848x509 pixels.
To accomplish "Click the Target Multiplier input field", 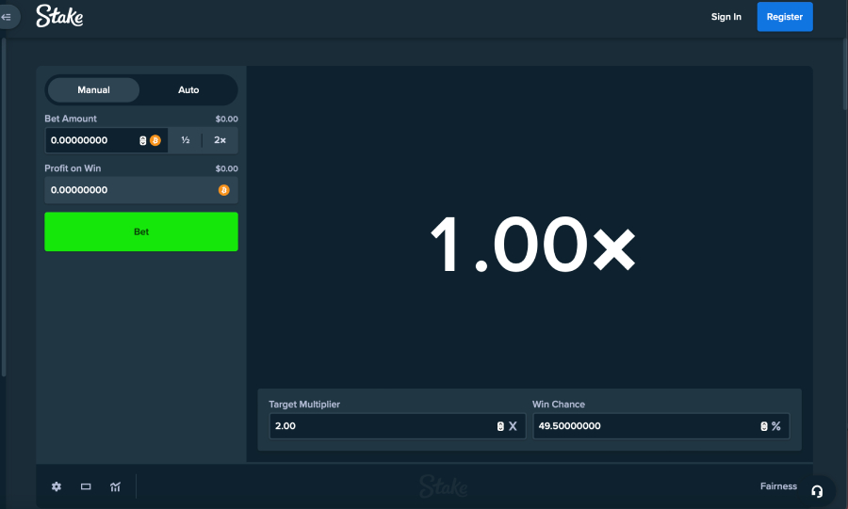I will pos(377,426).
